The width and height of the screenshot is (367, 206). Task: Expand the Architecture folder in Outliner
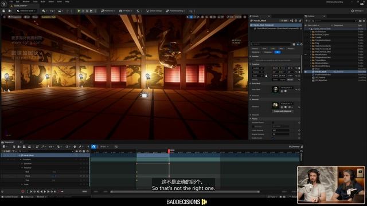(311, 32)
